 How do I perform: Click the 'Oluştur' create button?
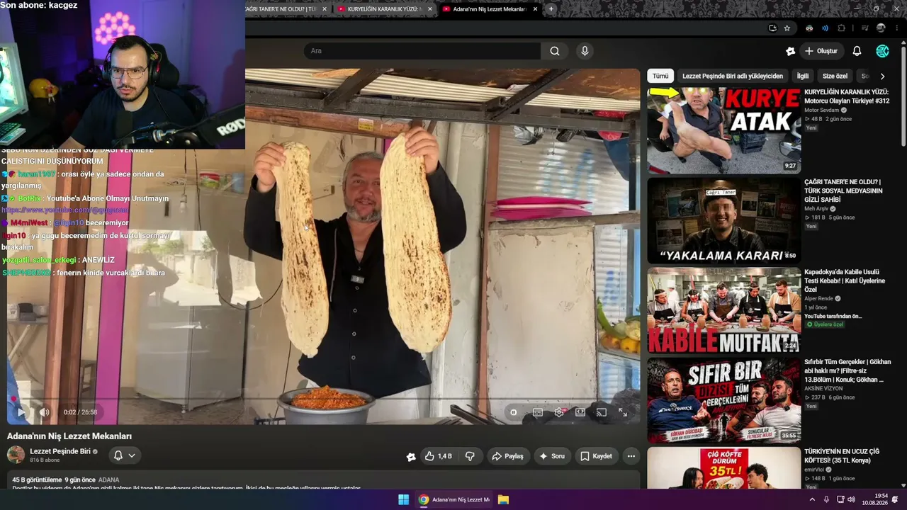click(x=821, y=51)
